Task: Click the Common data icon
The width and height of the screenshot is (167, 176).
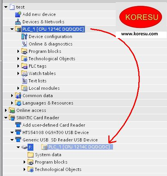Action: [x=18, y=96]
